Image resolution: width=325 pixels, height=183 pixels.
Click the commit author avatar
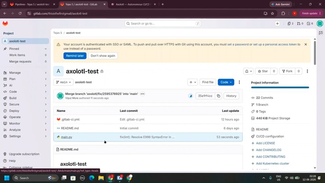pyautogui.click(x=60, y=96)
